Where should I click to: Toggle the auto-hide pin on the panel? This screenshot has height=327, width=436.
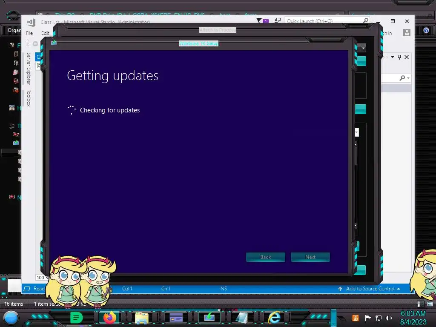coord(399,57)
